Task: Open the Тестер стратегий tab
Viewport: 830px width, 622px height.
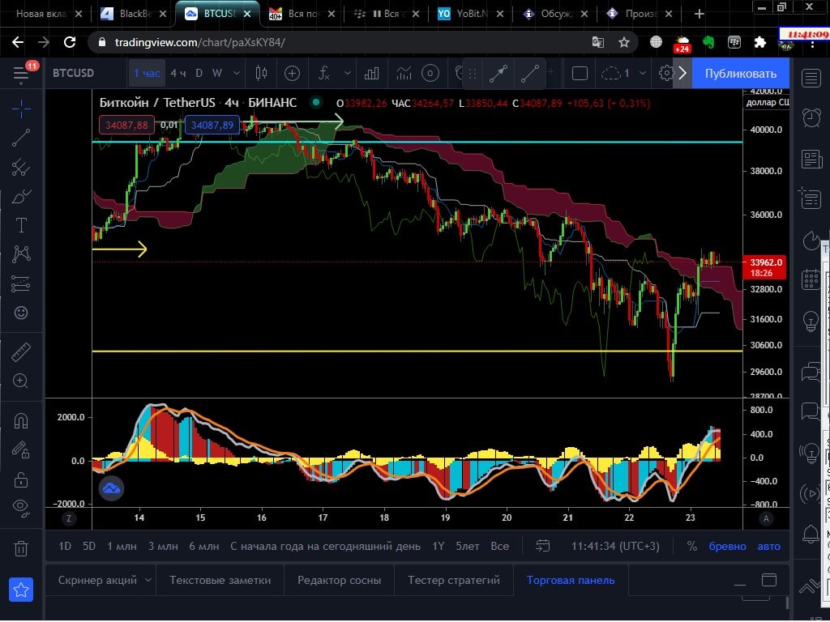Action: 454,581
